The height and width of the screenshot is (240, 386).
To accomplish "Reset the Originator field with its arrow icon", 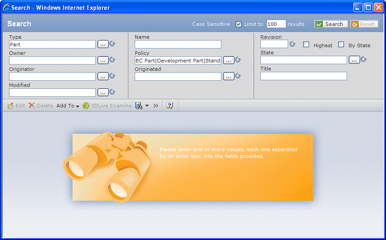I will pyautogui.click(x=112, y=76).
